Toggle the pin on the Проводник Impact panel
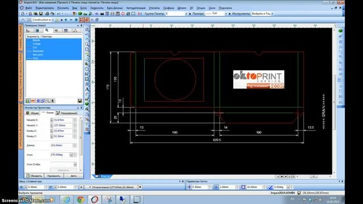The height and width of the screenshot is (204, 363). (81, 25)
